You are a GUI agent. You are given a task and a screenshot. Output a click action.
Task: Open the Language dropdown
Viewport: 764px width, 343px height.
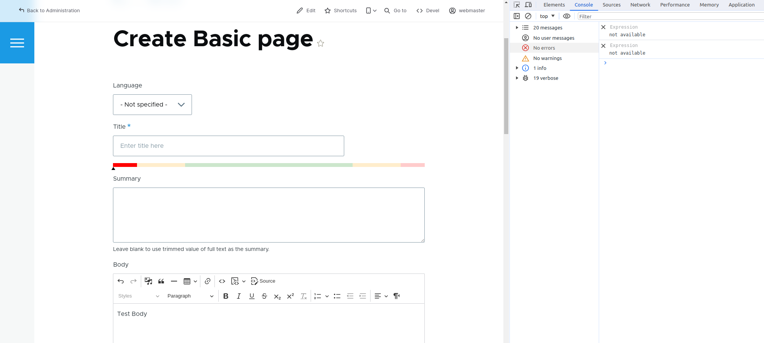click(152, 105)
